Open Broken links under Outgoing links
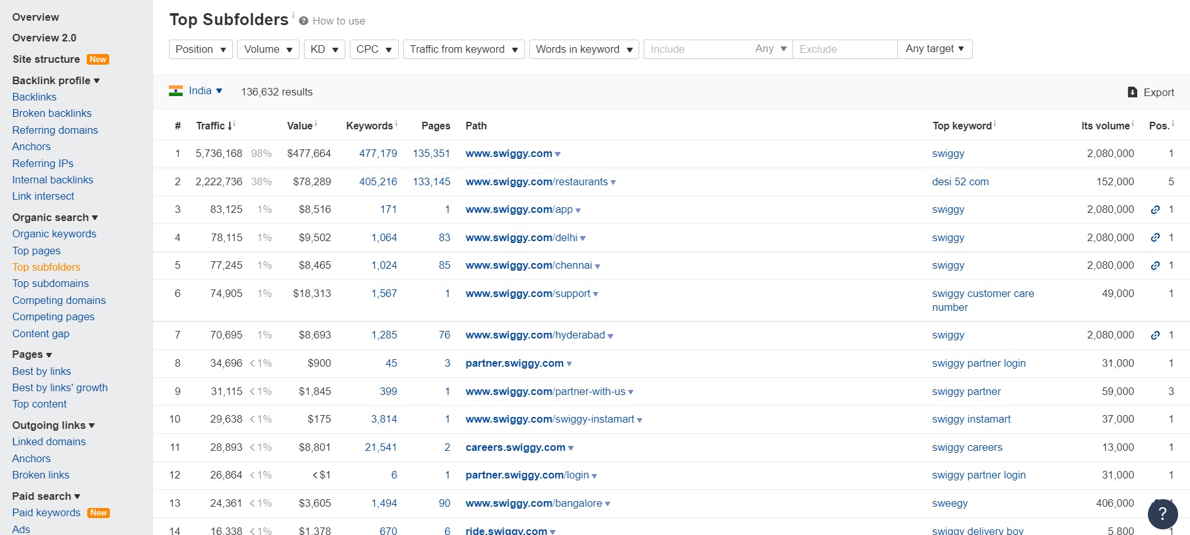The height and width of the screenshot is (535, 1190). [41, 475]
